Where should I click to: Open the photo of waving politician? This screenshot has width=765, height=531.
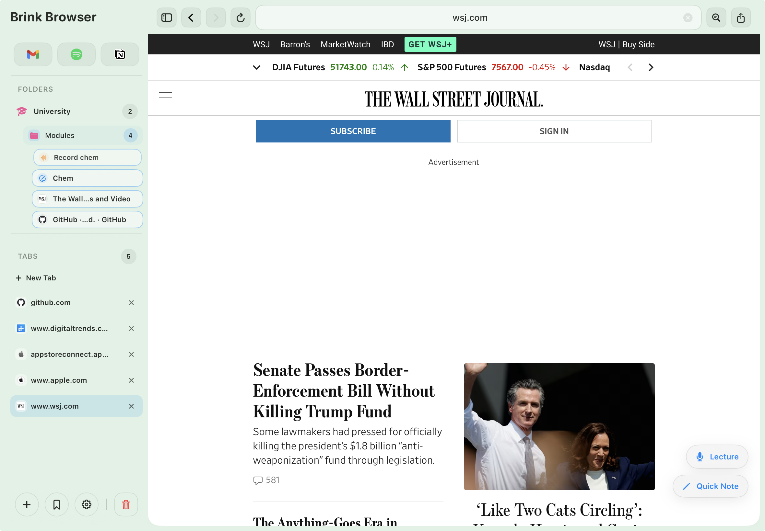point(559,426)
